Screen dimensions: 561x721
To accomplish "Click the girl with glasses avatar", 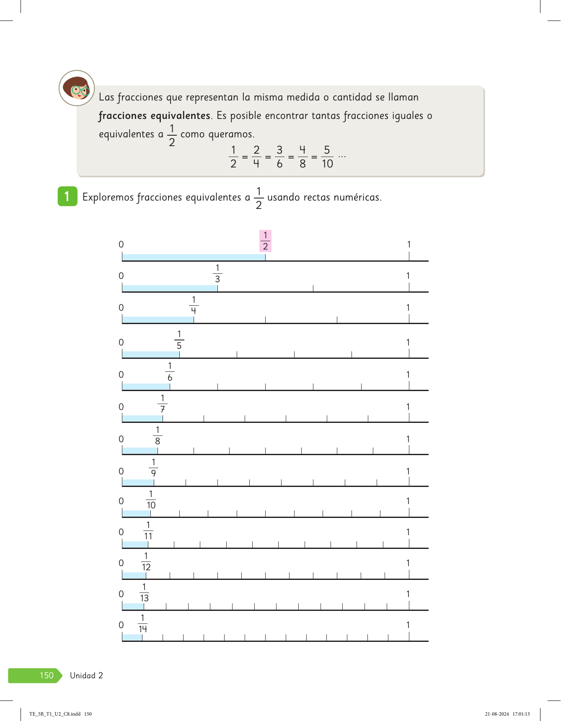I will click(x=77, y=88).
